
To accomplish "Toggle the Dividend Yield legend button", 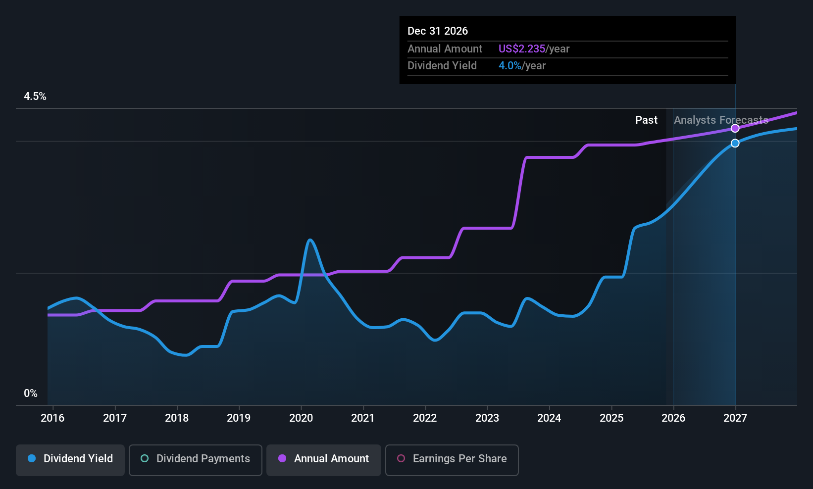I will pos(70,460).
